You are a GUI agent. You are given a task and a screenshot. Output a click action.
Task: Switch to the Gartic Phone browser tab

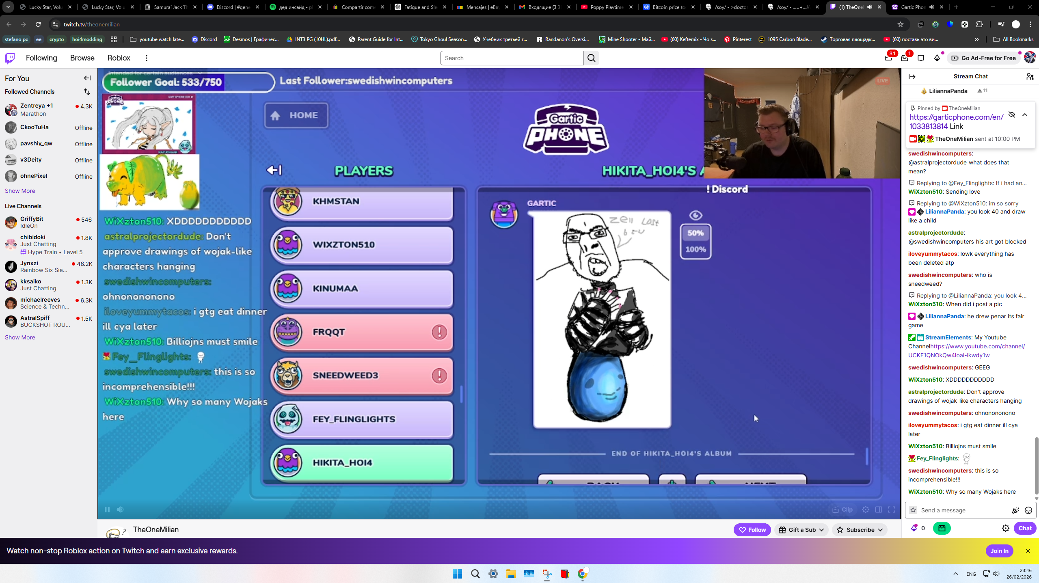point(912,7)
